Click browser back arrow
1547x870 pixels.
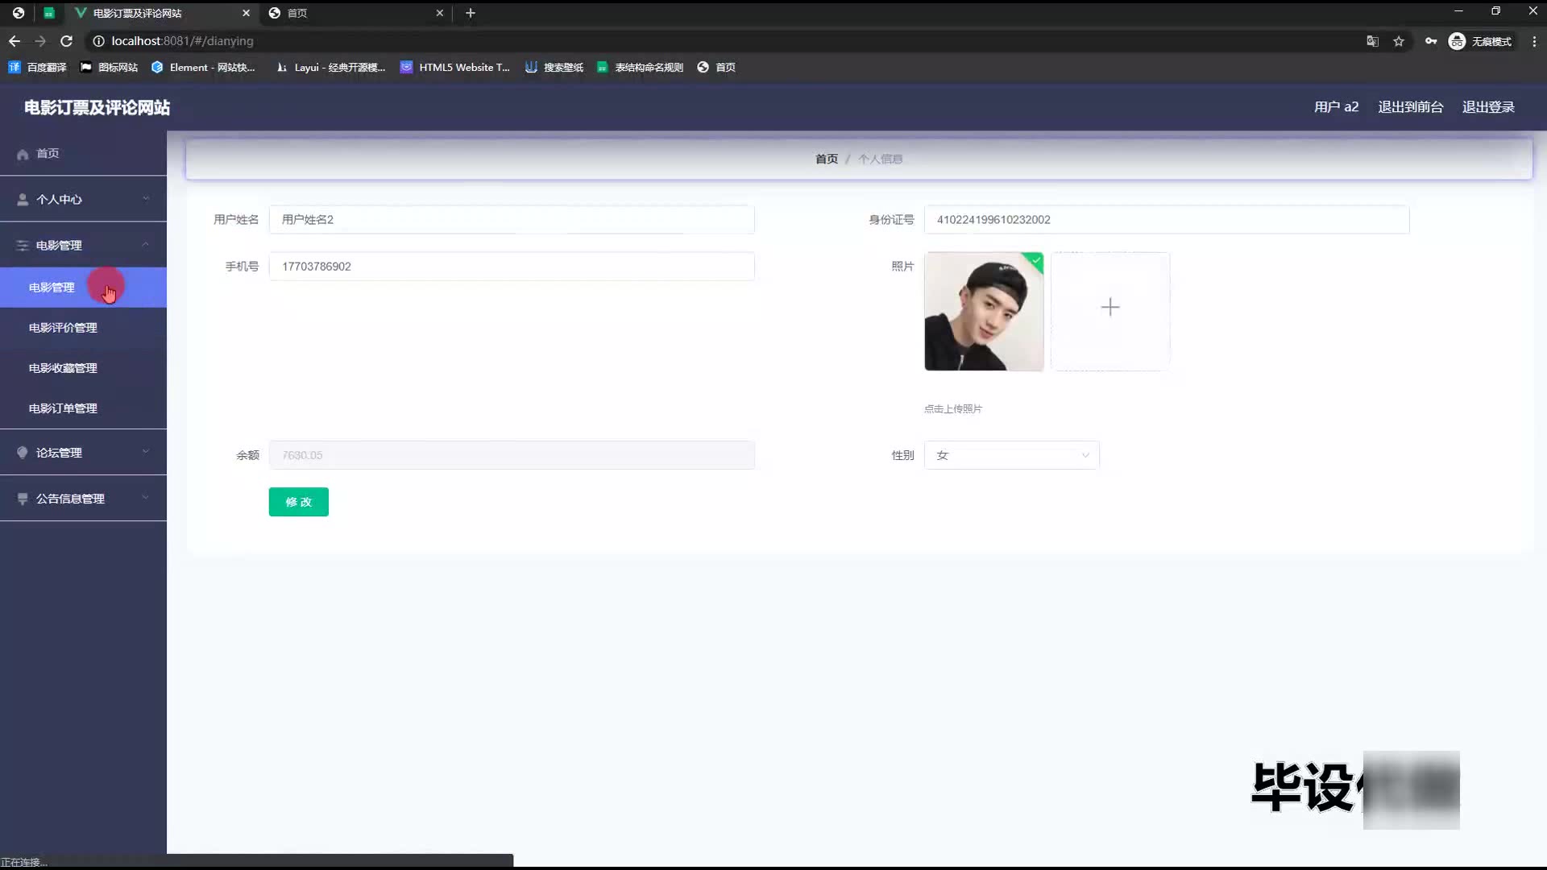pos(15,41)
